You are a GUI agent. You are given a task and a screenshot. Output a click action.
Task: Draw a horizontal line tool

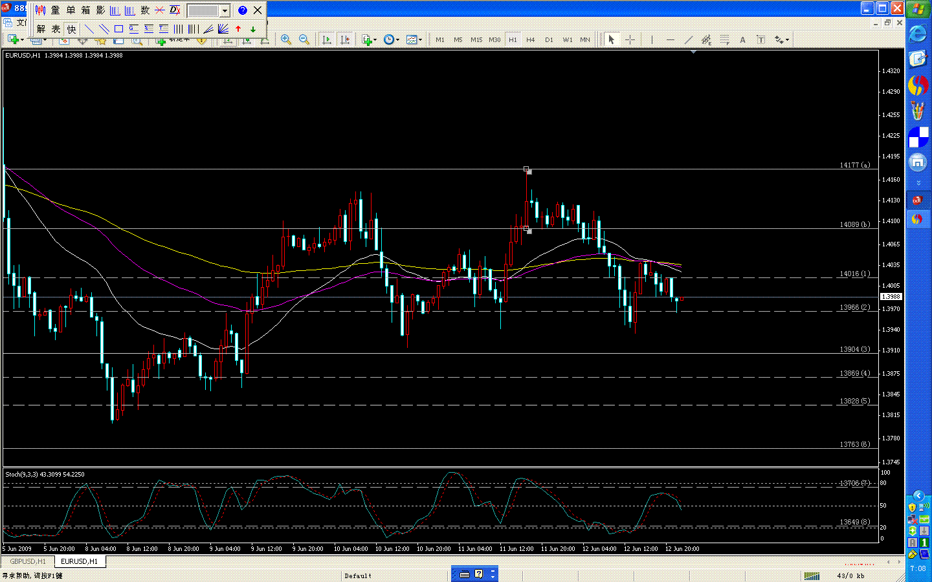pyautogui.click(x=671, y=39)
